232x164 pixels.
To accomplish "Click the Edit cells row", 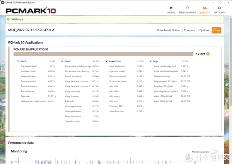I will click(x=82, y=101).
